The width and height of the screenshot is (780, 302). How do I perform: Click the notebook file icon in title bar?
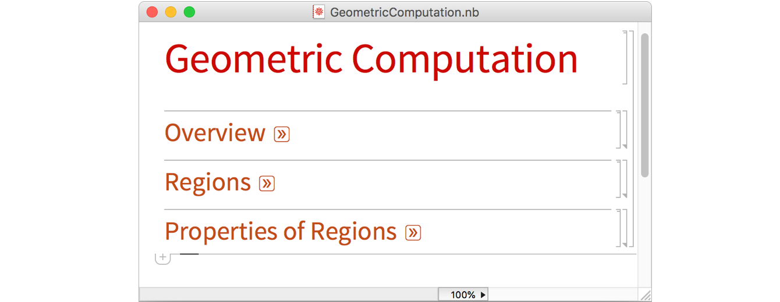(x=319, y=12)
